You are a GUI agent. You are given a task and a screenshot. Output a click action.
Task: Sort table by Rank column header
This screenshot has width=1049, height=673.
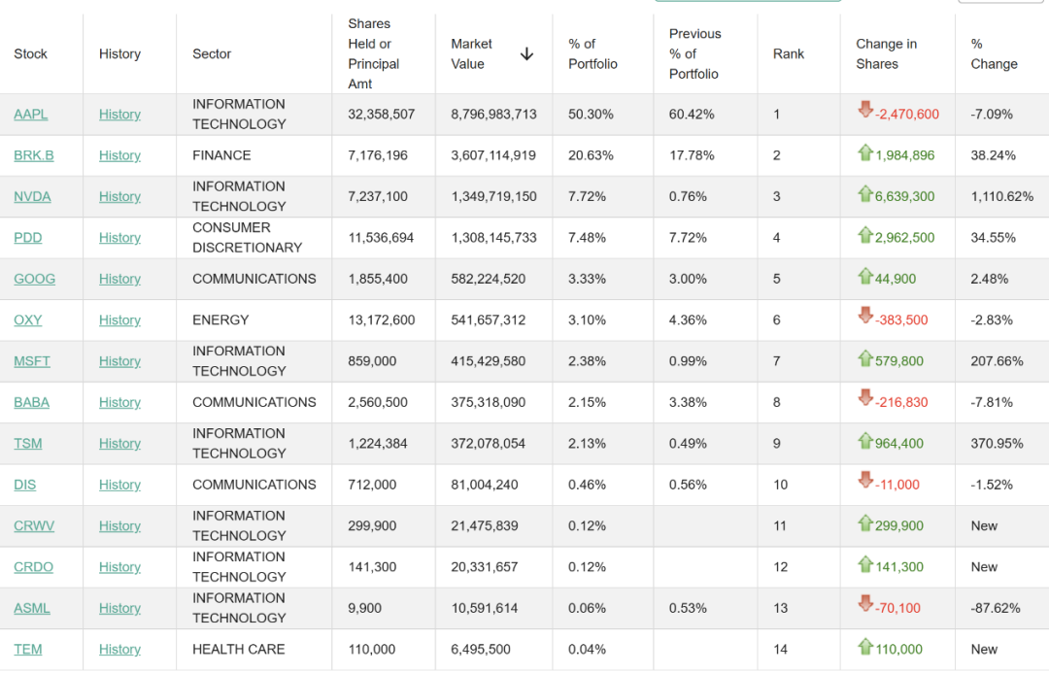pyautogui.click(x=789, y=54)
